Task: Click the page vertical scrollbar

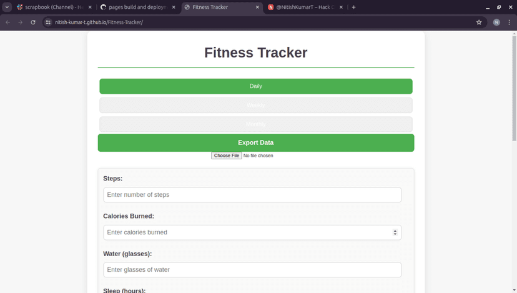Action: [x=514, y=89]
